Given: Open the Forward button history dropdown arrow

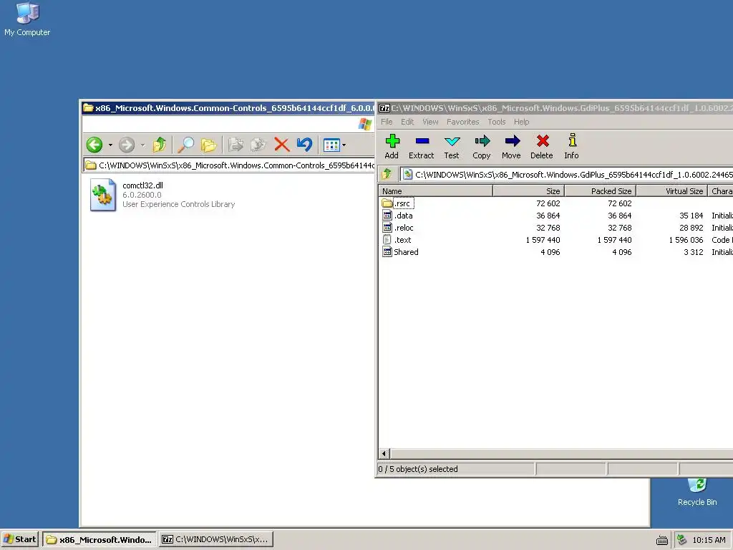Looking at the screenshot, I should click(142, 145).
